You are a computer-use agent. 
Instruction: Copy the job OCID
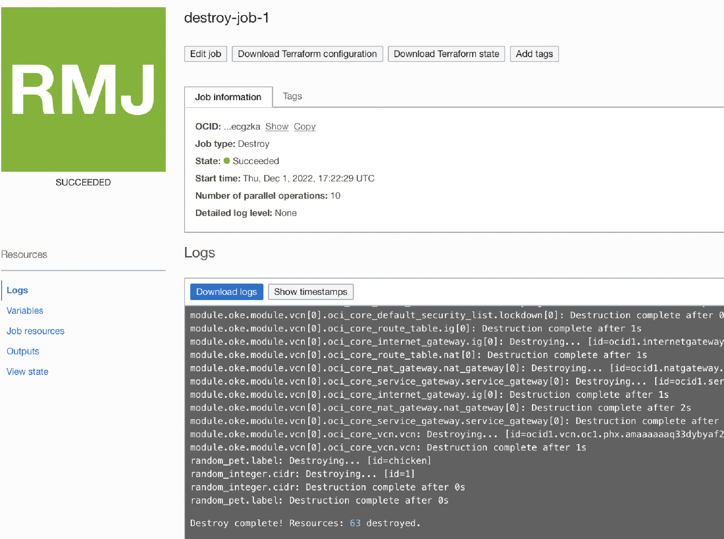pyautogui.click(x=304, y=126)
